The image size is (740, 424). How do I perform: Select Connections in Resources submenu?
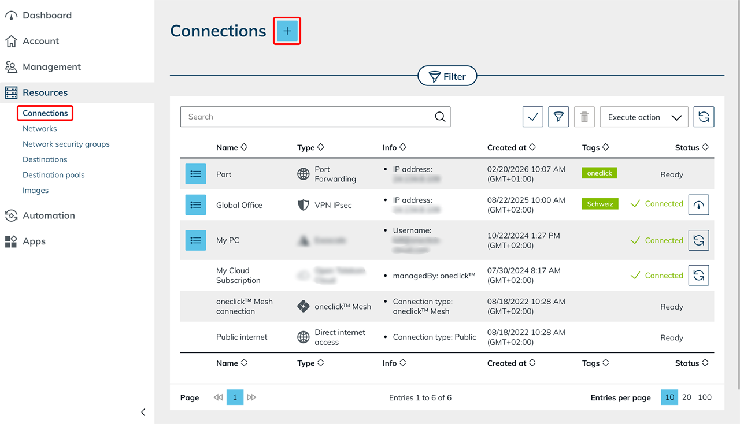click(x=45, y=113)
